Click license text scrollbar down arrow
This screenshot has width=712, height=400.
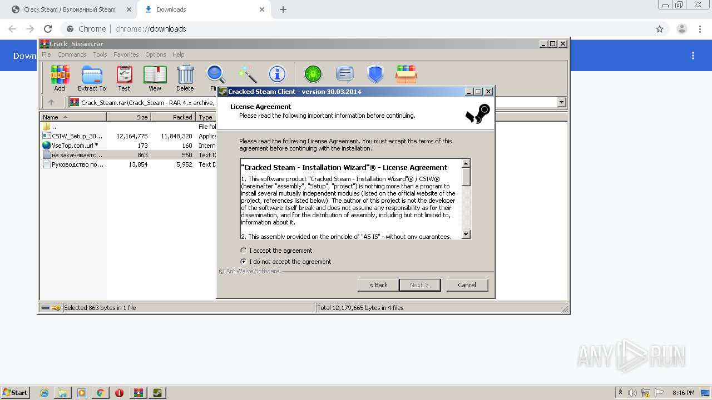pos(466,234)
